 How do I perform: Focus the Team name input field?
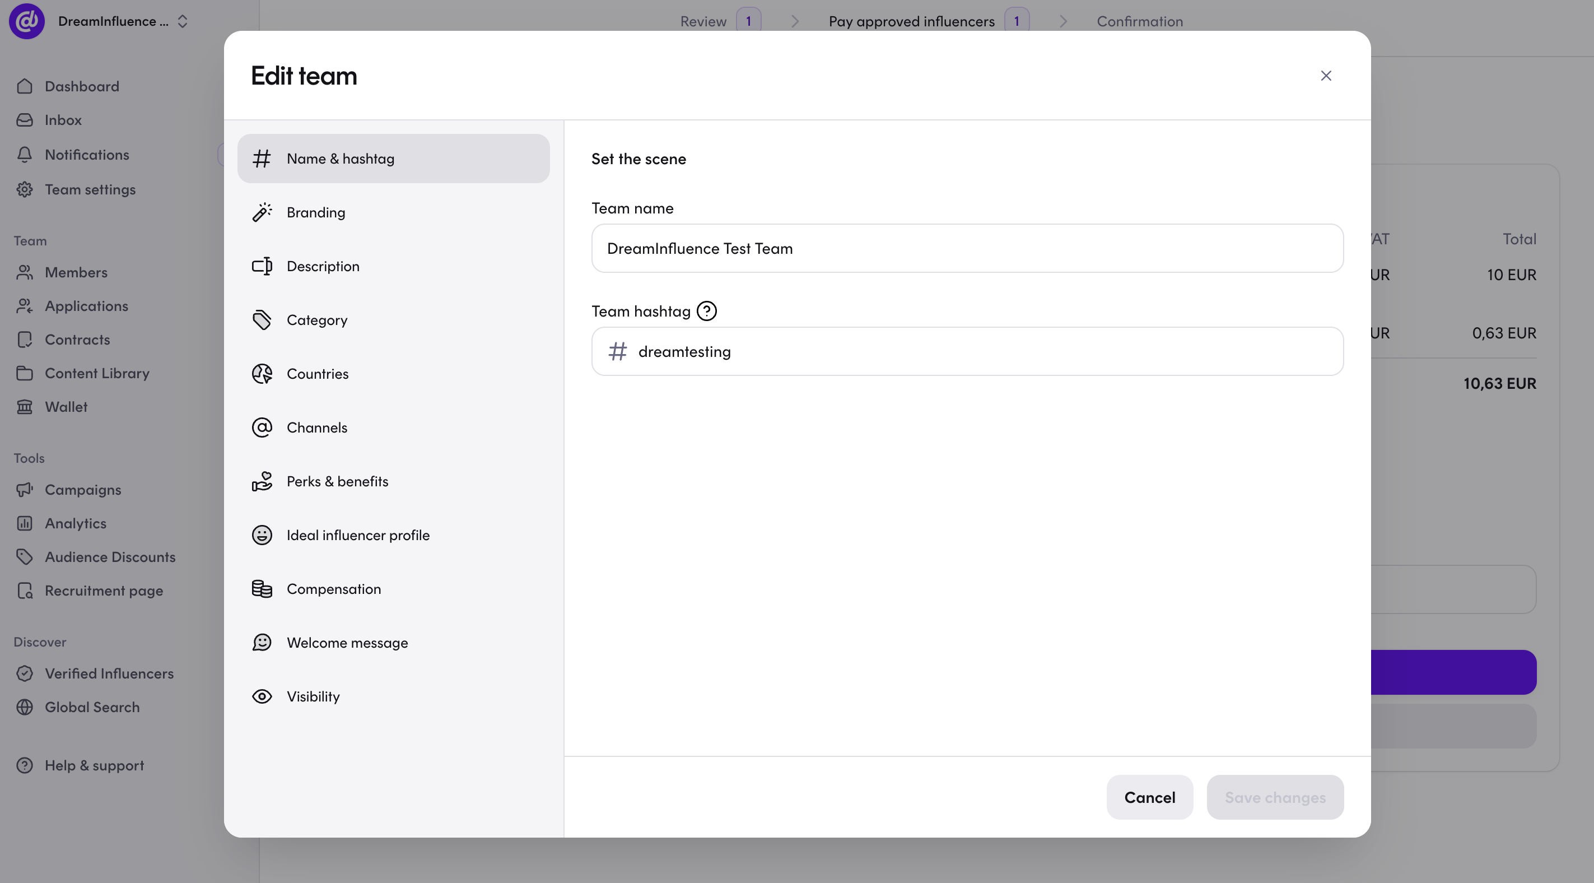[x=967, y=248]
